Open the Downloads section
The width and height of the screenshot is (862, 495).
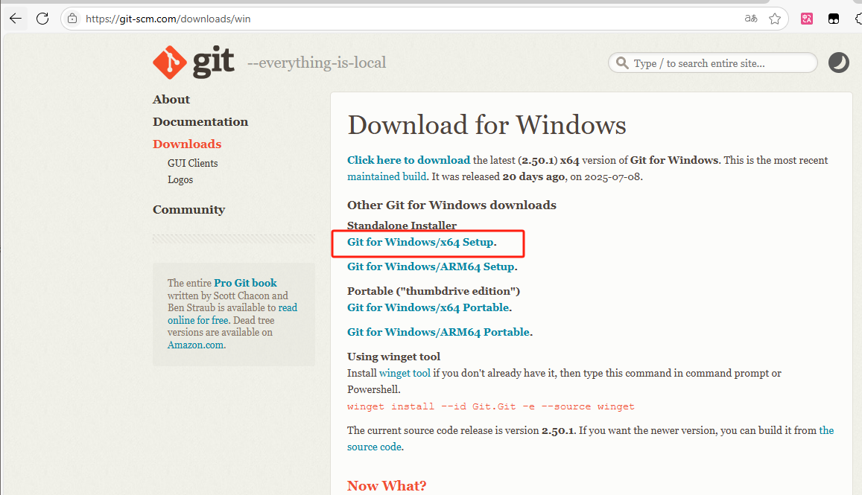tap(187, 144)
